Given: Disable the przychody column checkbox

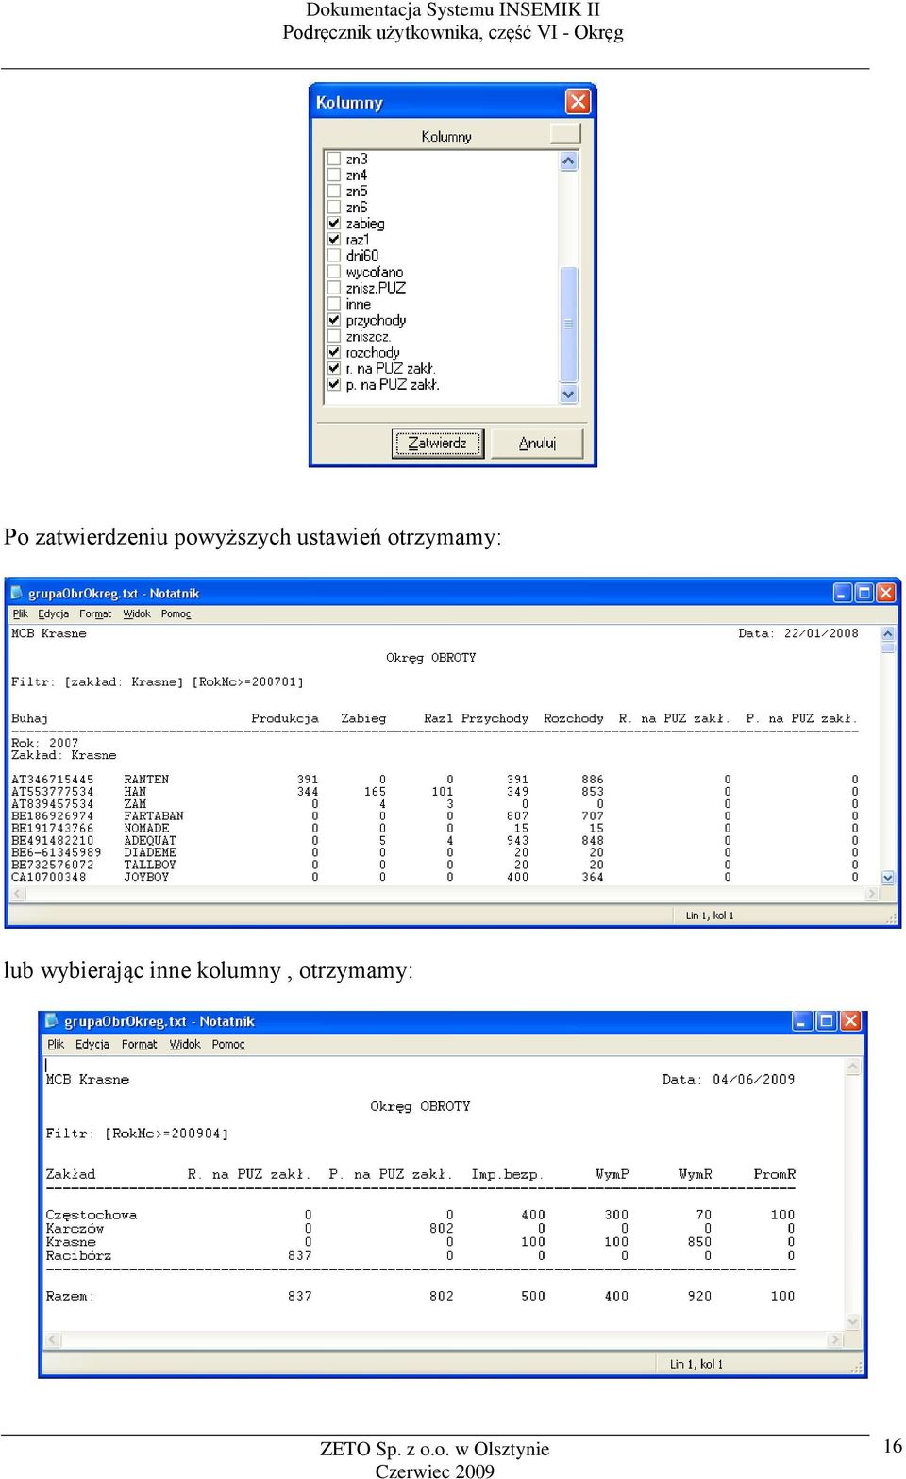Looking at the screenshot, I should click(334, 320).
